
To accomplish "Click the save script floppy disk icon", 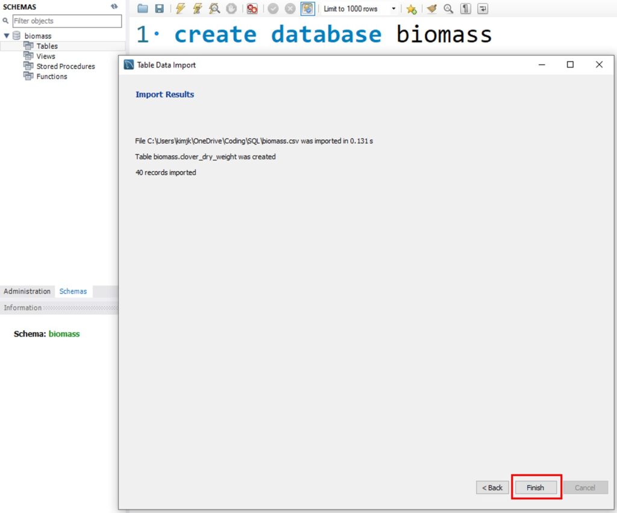I will tap(159, 8).
